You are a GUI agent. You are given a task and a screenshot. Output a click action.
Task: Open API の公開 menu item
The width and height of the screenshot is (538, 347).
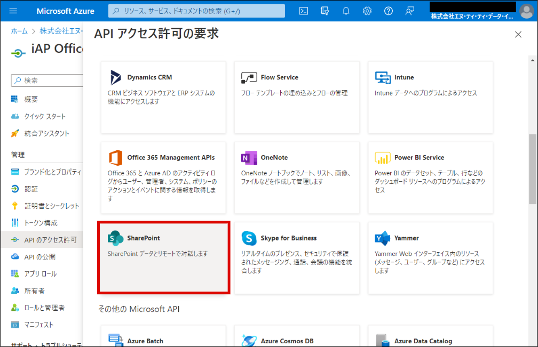click(x=39, y=257)
